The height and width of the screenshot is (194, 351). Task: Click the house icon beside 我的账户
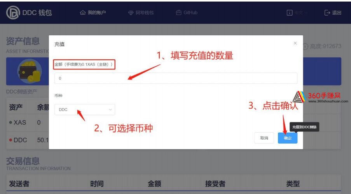83,13
